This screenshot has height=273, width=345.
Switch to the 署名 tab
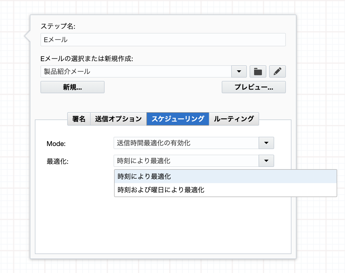(79, 119)
